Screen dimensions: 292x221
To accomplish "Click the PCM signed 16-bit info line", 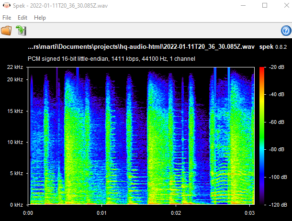I will point(112,59).
